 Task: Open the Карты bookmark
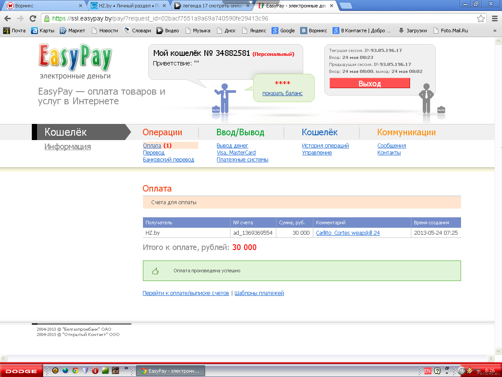43,31
